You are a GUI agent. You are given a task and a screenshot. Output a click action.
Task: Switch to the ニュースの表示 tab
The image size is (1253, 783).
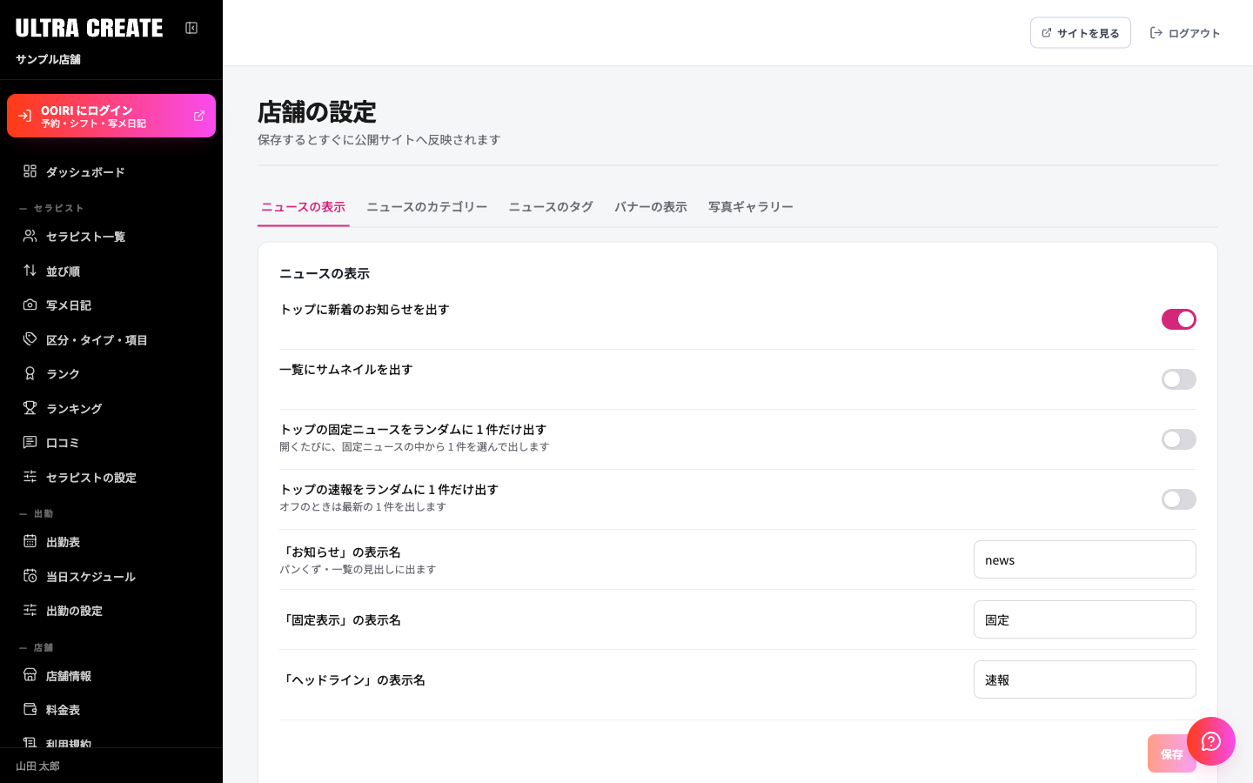(303, 207)
